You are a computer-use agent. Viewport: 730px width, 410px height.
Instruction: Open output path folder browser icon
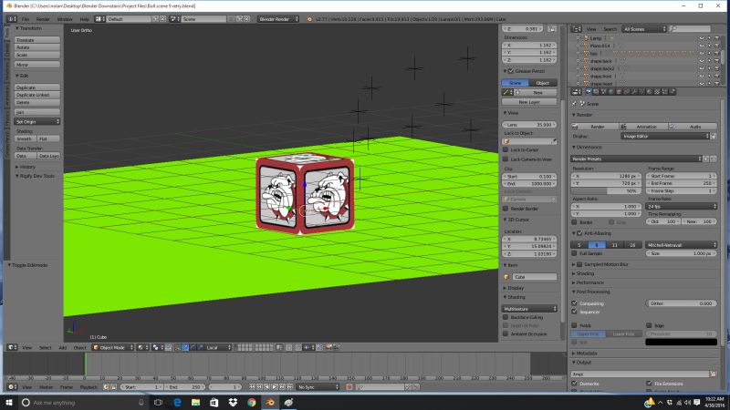point(714,374)
